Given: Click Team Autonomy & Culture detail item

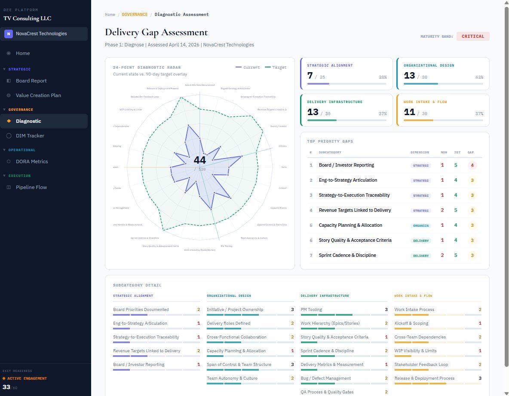Looking at the screenshot, I should tap(250, 381).
